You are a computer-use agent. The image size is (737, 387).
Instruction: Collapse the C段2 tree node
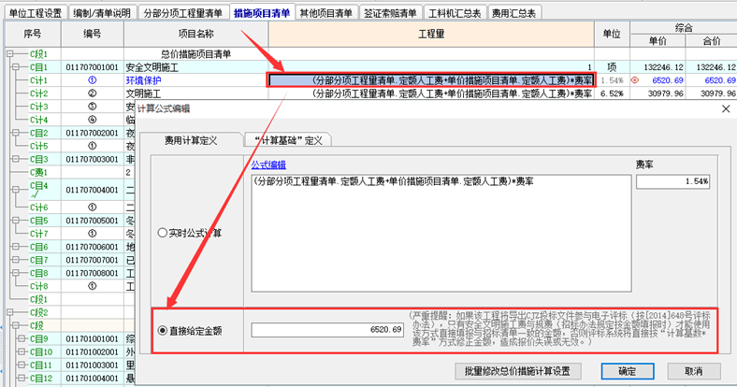click(x=10, y=312)
